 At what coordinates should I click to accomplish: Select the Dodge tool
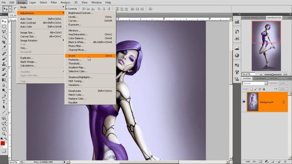coord(4,90)
